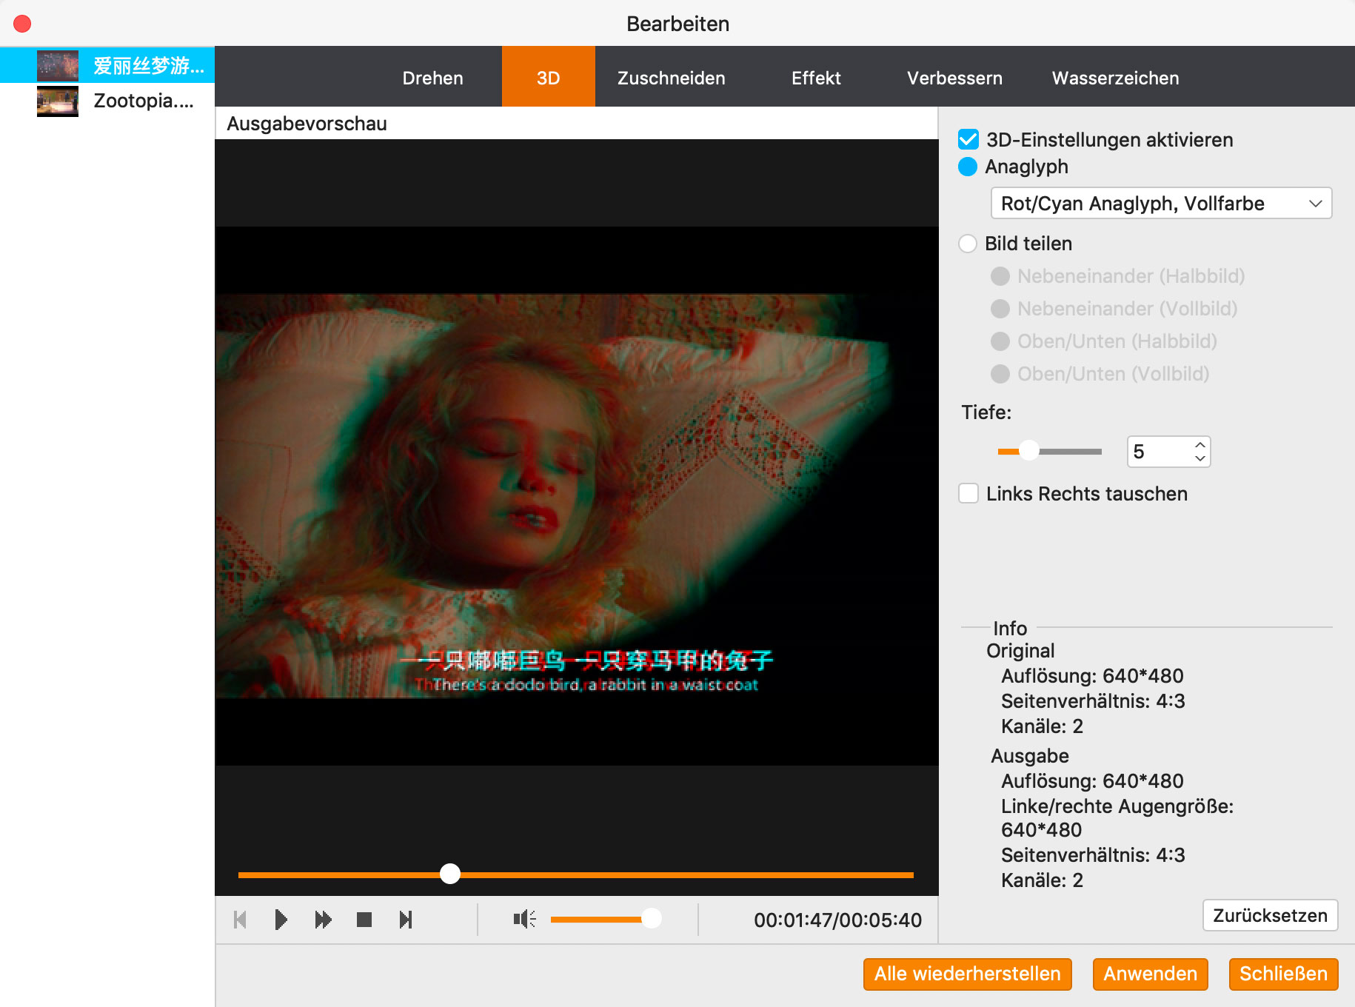Open the Zuschneiden tab
Screen dimensions: 1355x1007
[671, 78]
